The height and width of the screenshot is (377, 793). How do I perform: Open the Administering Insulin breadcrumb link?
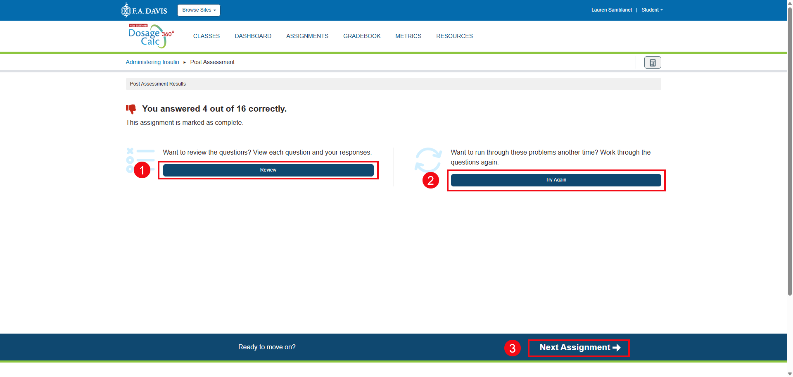click(x=152, y=62)
